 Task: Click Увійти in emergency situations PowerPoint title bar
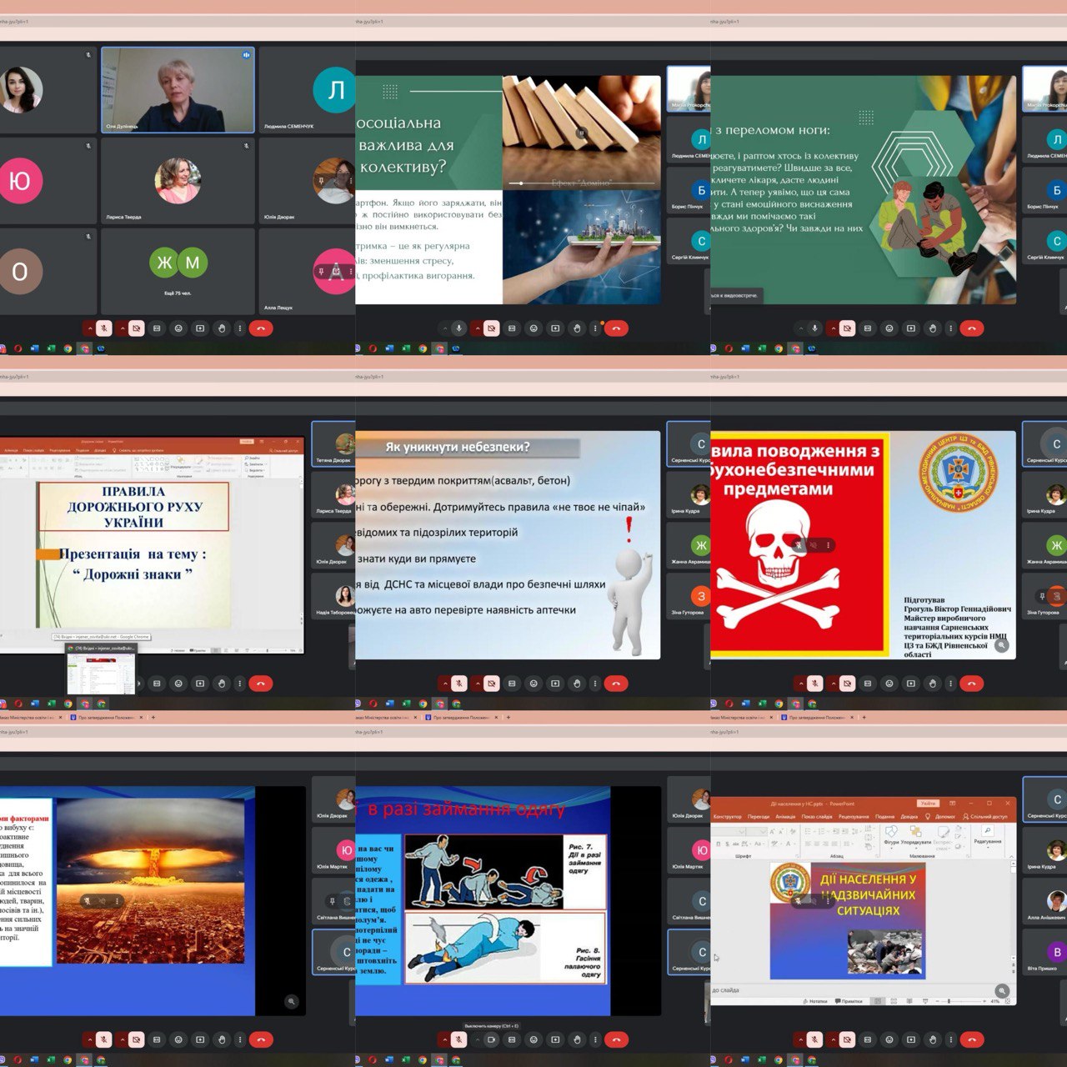[x=928, y=804]
